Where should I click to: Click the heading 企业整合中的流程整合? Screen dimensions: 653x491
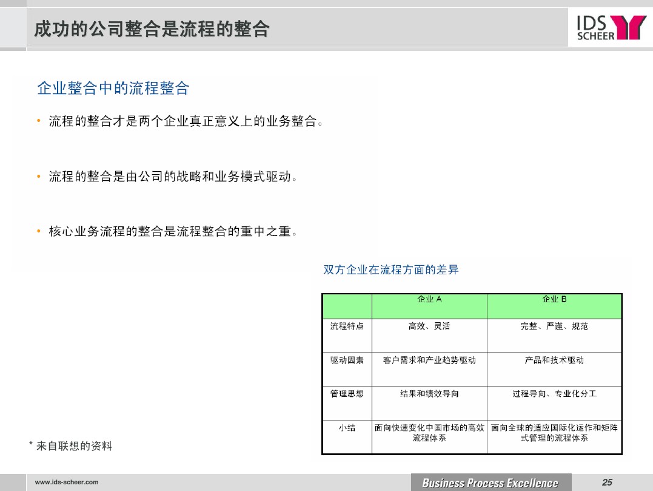tap(113, 88)
